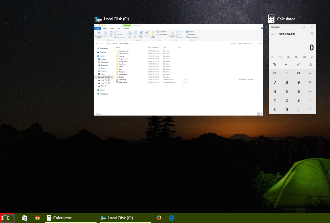This screenshot has height=223, width=330.
Task: Click digit 0 key in Calculator keypad
Action: pos(286,109)
